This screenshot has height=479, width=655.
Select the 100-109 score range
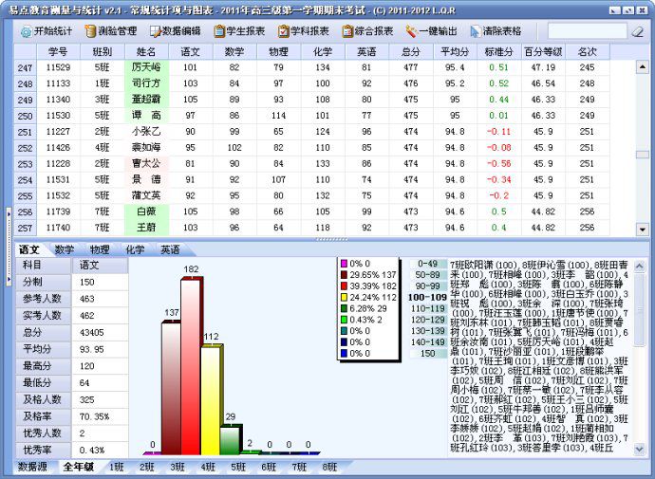tap(428, 298)
